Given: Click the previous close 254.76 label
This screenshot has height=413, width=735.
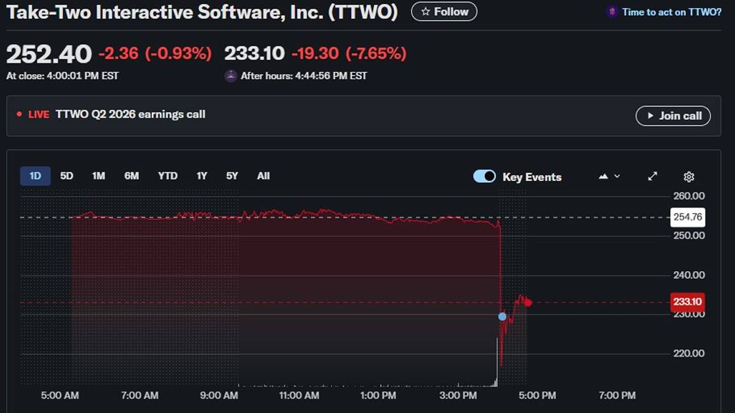Looking at the screenshot, I should click(x=688, y=217).
